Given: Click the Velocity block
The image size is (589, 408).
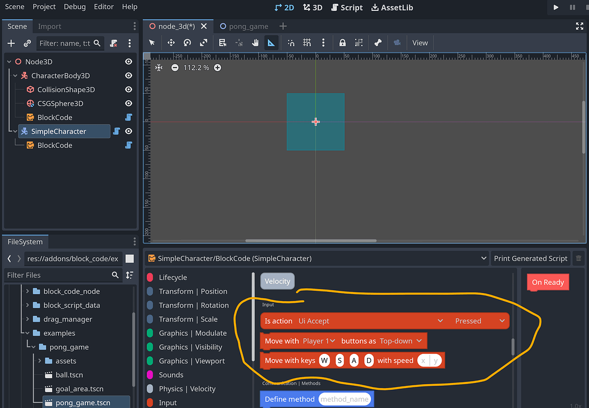Looking at the screenshot, I should (x=277, y=281).
